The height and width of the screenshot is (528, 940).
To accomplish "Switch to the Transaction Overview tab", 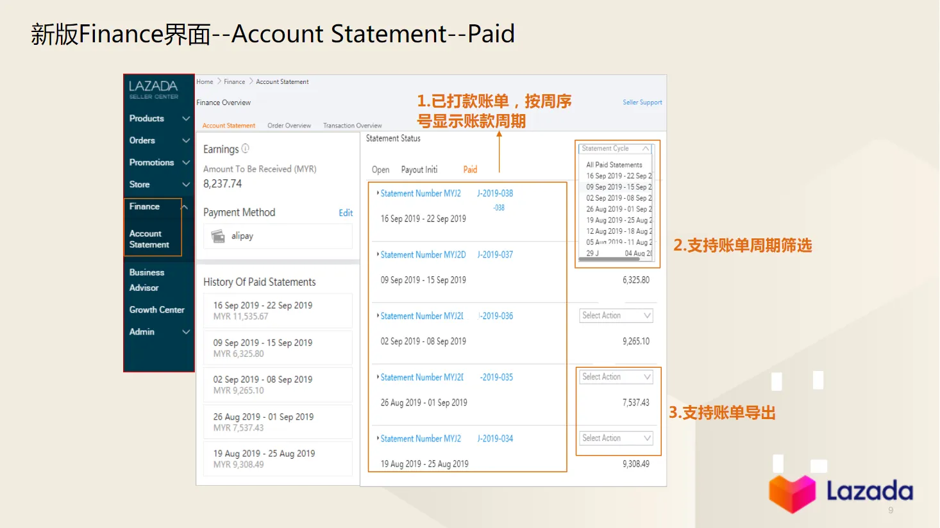I will pos(352,125).
